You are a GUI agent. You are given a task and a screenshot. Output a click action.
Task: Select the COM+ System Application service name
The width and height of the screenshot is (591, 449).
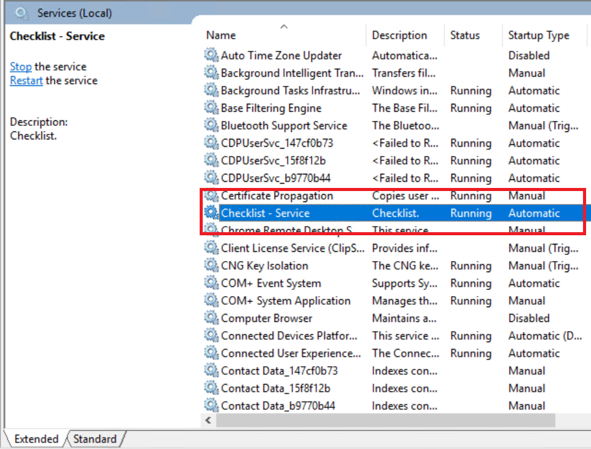286,301
